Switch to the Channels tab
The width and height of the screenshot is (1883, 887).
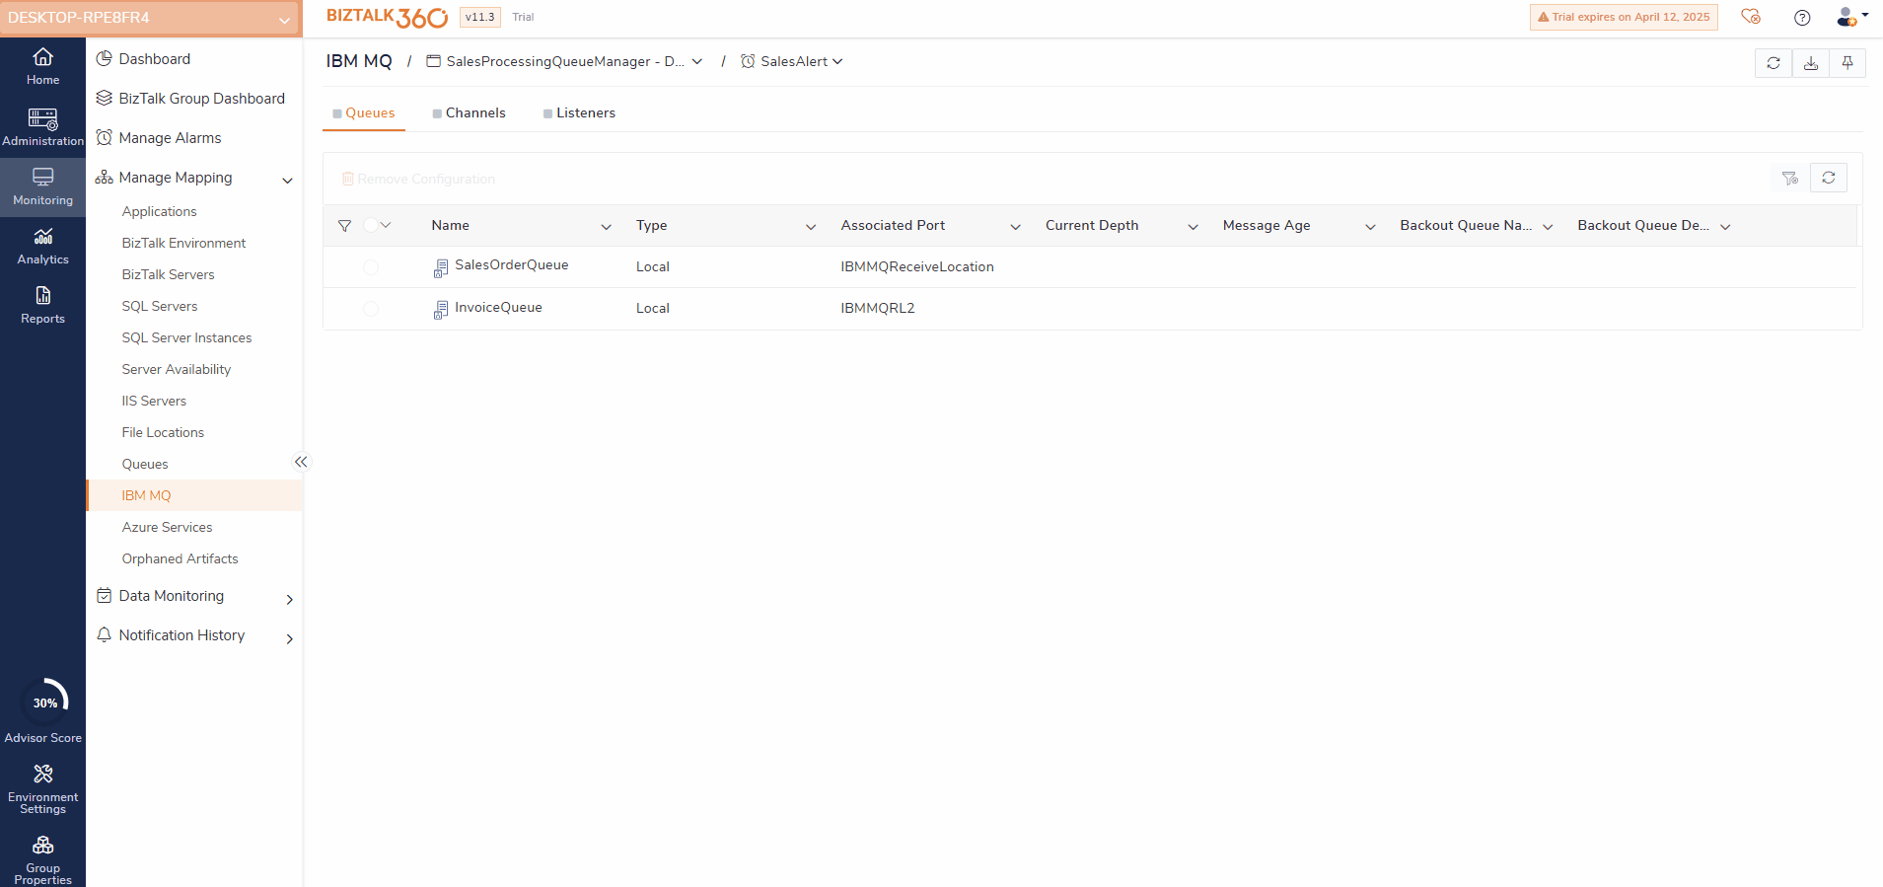click(470, 113)
